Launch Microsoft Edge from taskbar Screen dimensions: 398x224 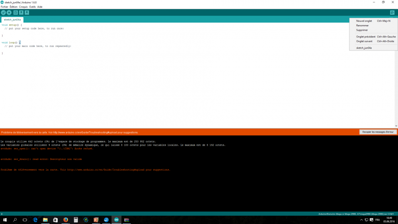[x=35, y=220]
